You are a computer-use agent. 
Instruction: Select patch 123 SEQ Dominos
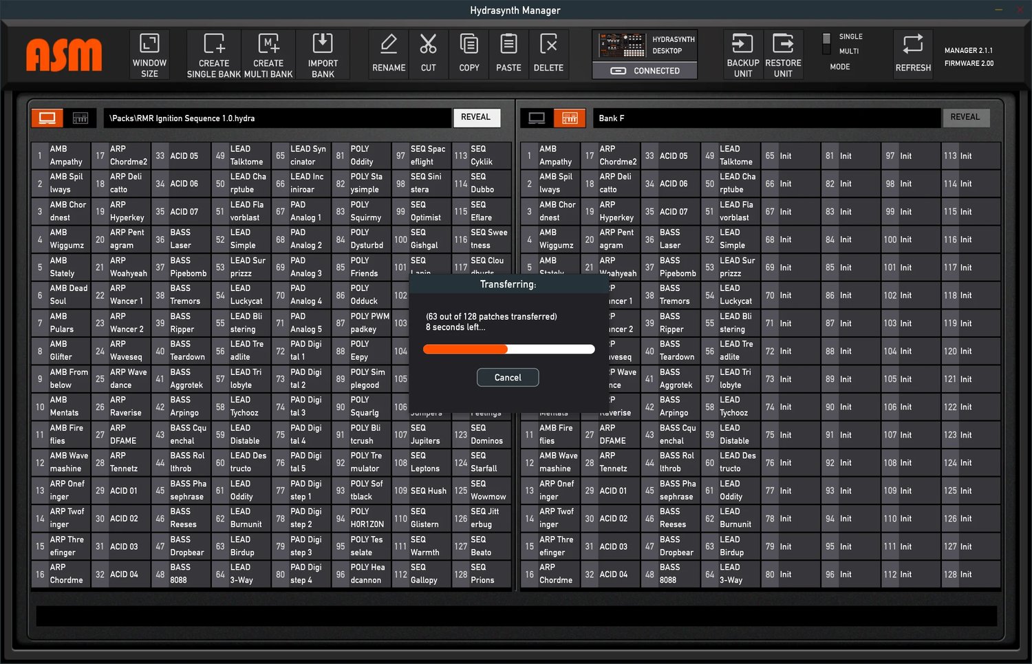(482, 434)
